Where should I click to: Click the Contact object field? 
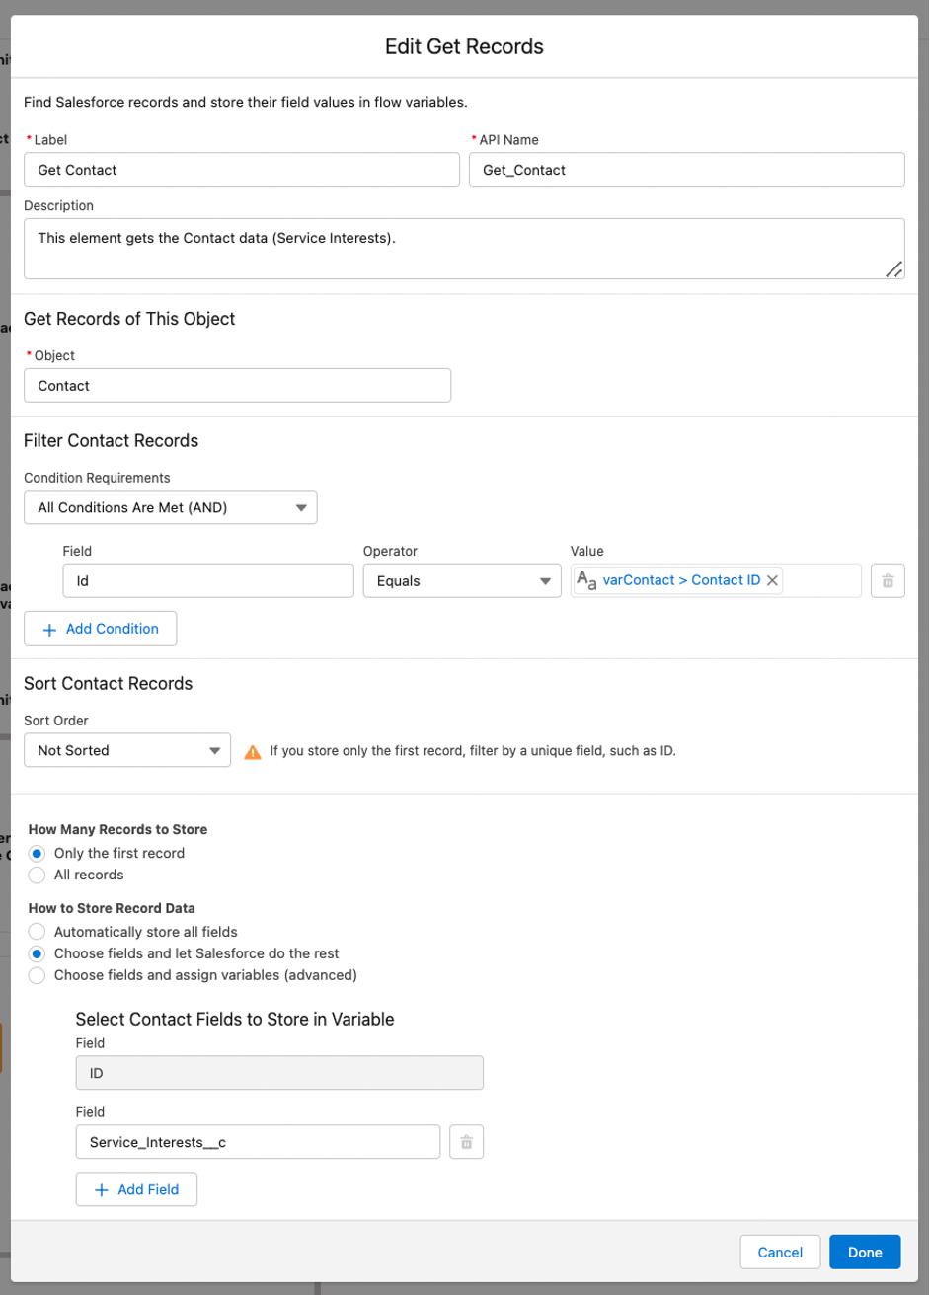(237, 385)
